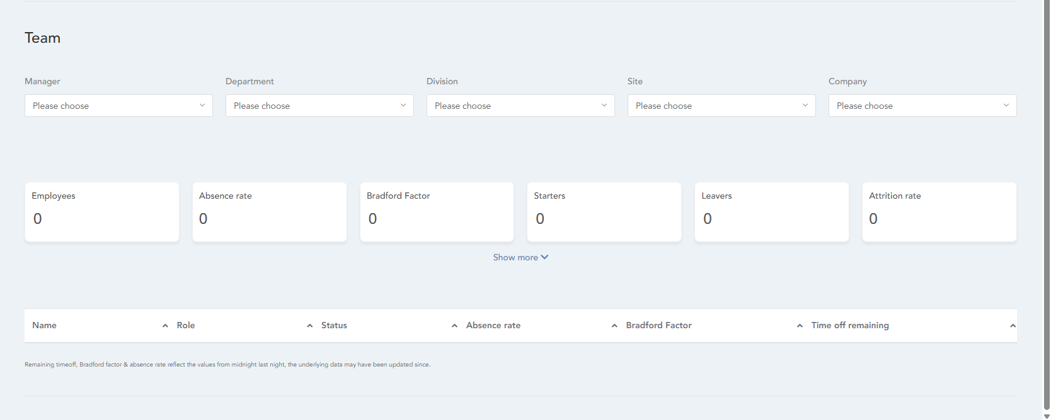Select the Employees stat card
The width and height of the screenshot is (1051, 420).
(x=102, y=212)
